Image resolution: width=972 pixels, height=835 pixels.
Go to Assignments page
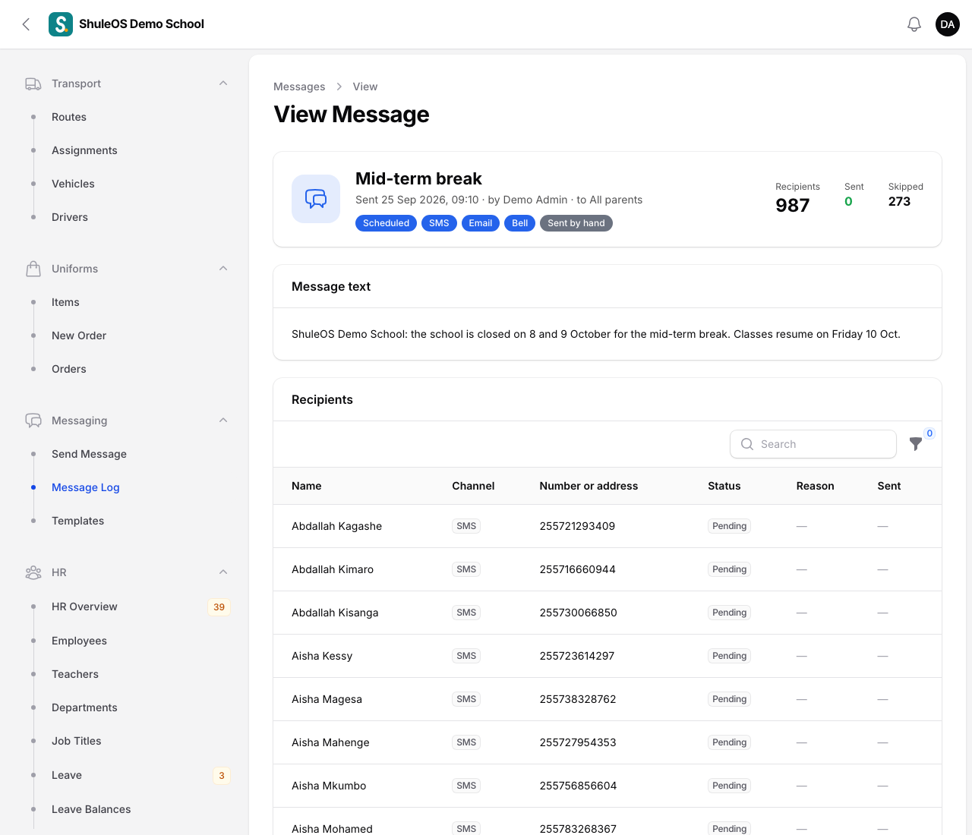pyautogui.click(x=84, y=150)
